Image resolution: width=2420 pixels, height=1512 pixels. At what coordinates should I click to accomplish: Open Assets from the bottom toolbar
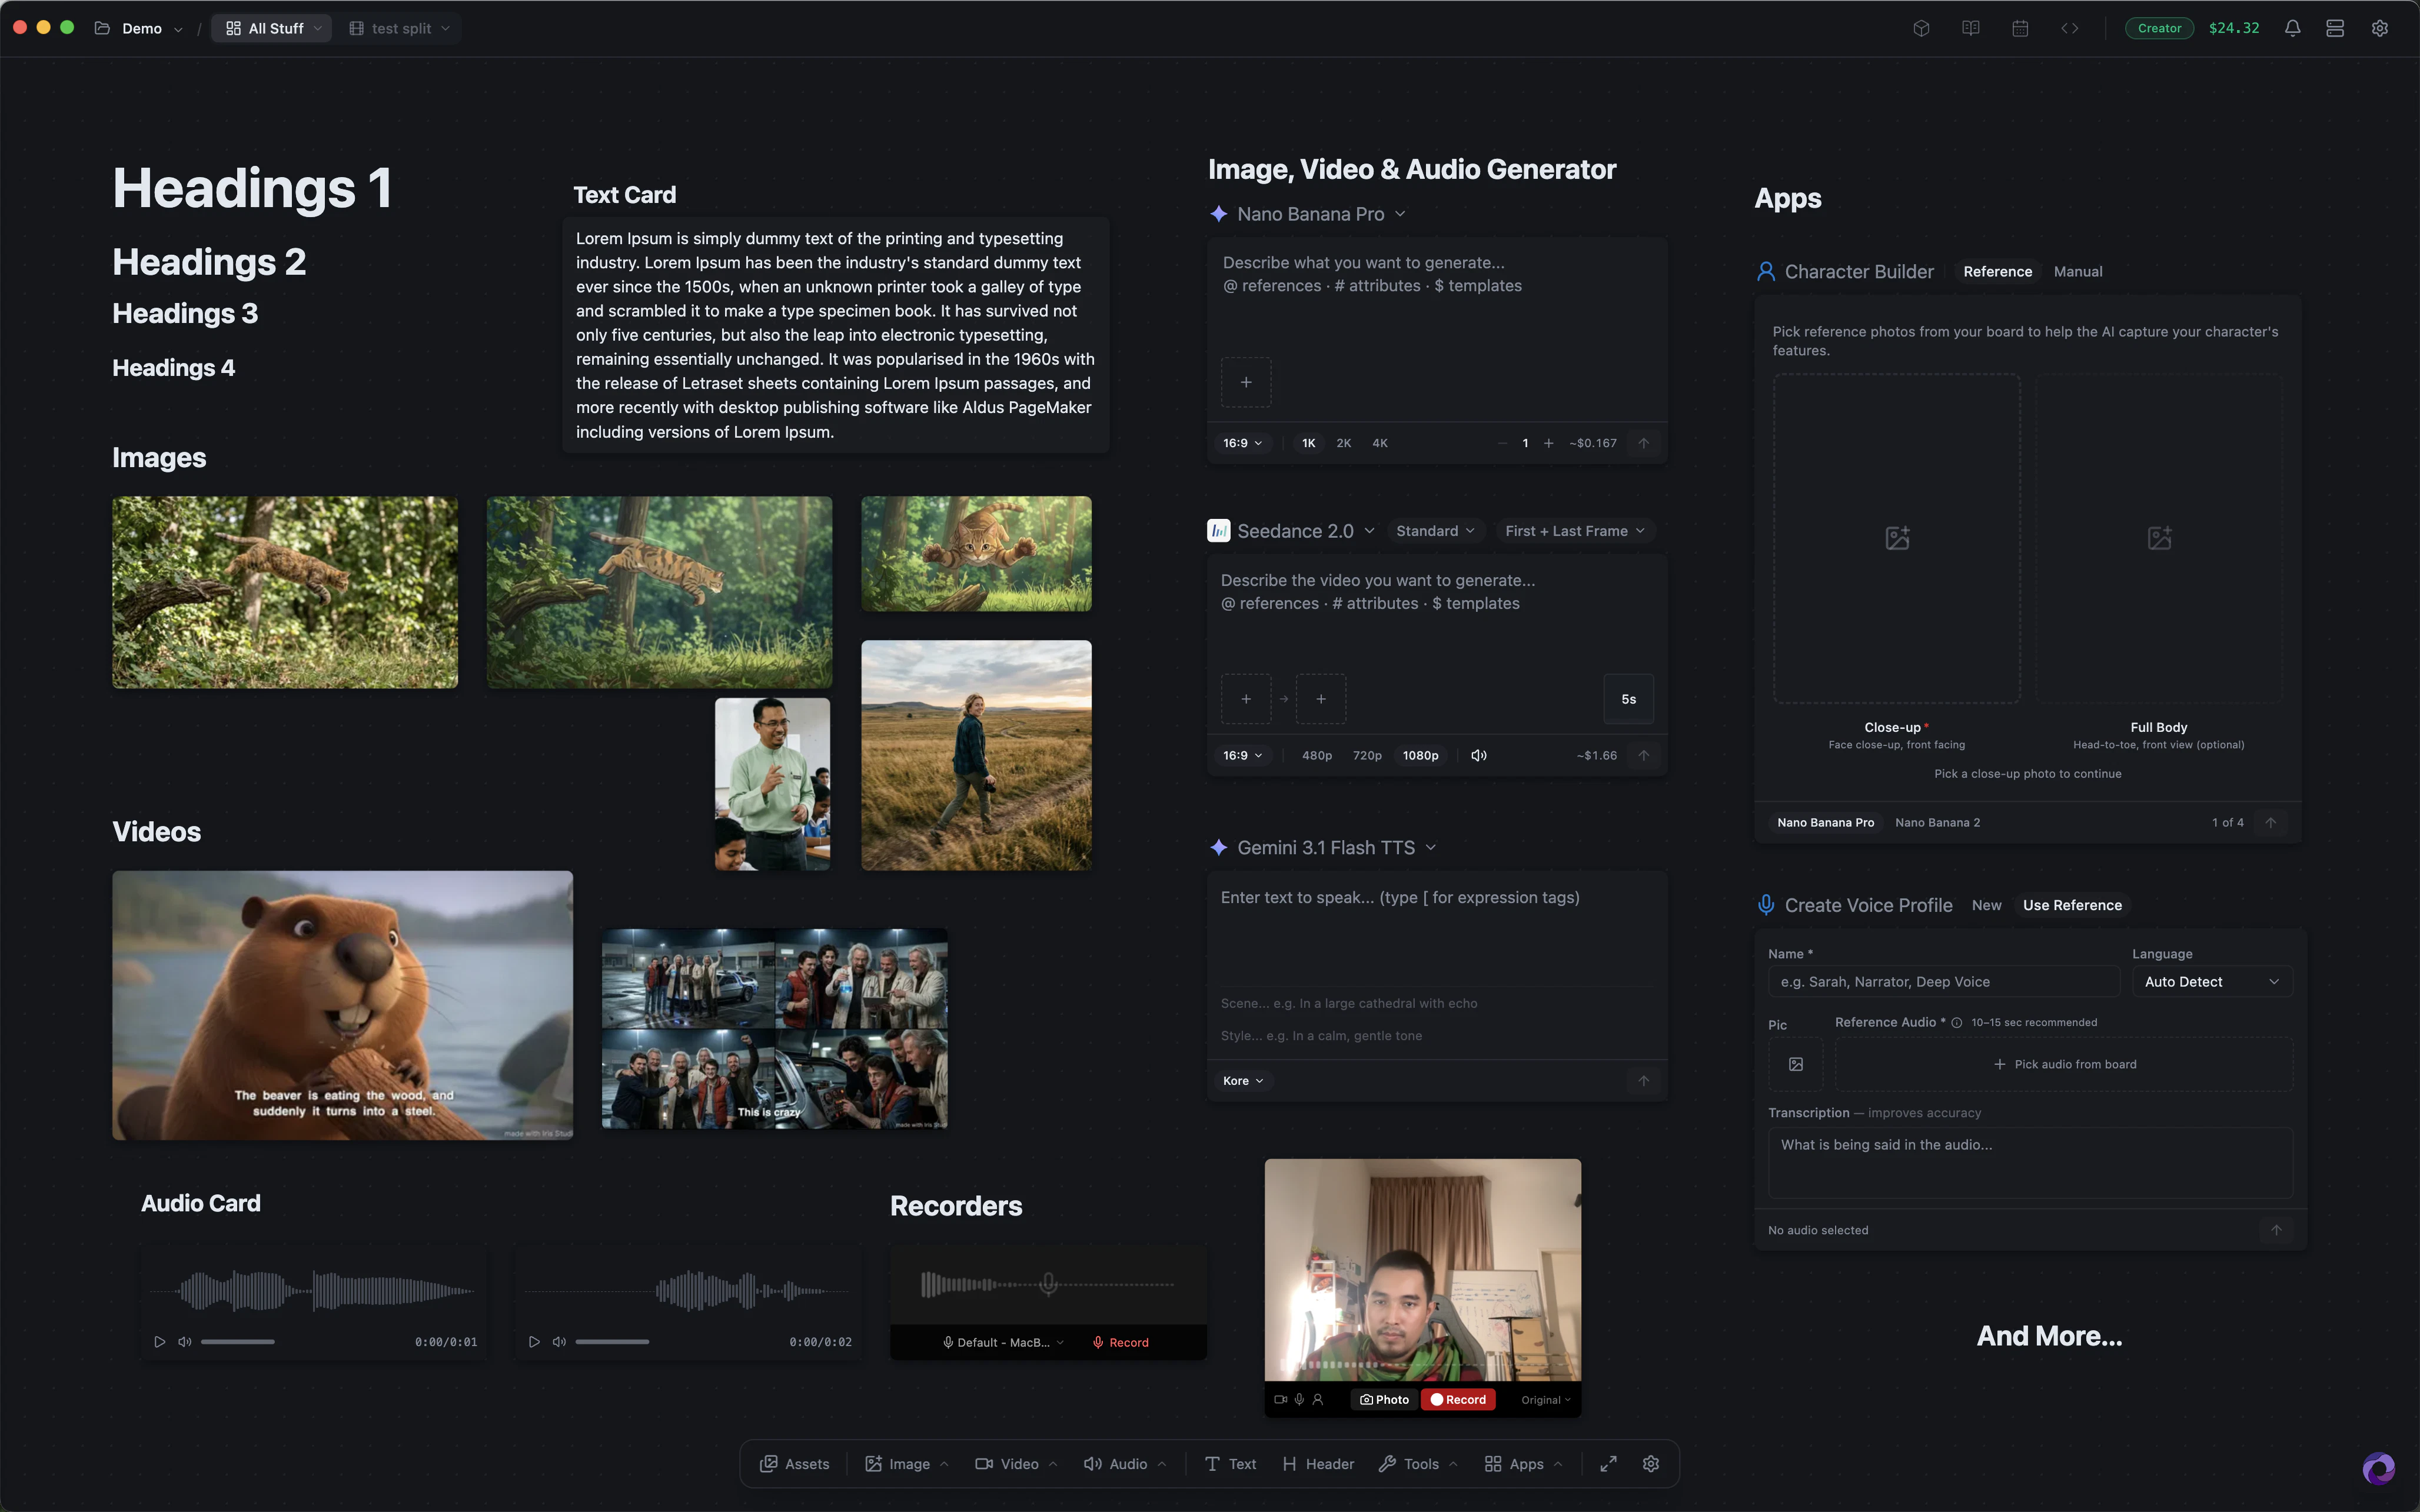[794, 1463]
